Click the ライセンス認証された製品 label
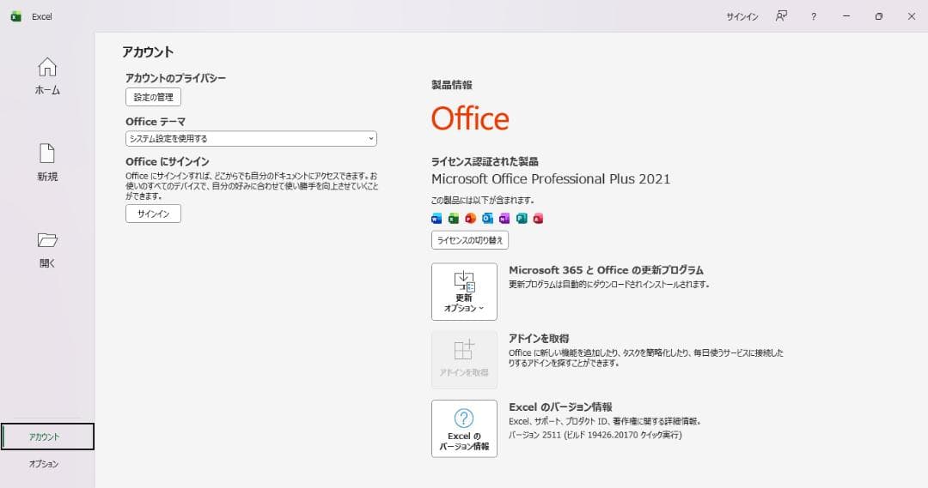The height and width of the screenshot is (488, 928). (x=485, y=161)
